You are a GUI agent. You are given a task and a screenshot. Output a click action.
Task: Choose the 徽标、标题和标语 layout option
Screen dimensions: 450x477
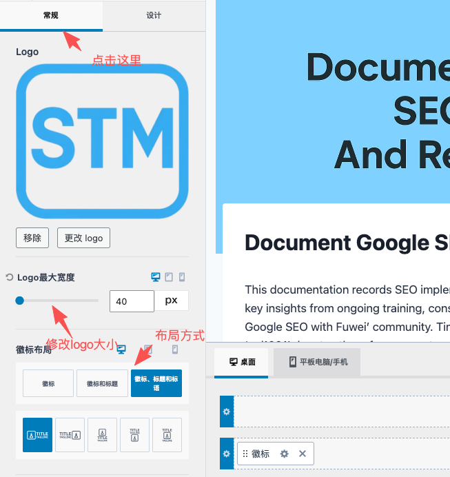click(156, 383)
